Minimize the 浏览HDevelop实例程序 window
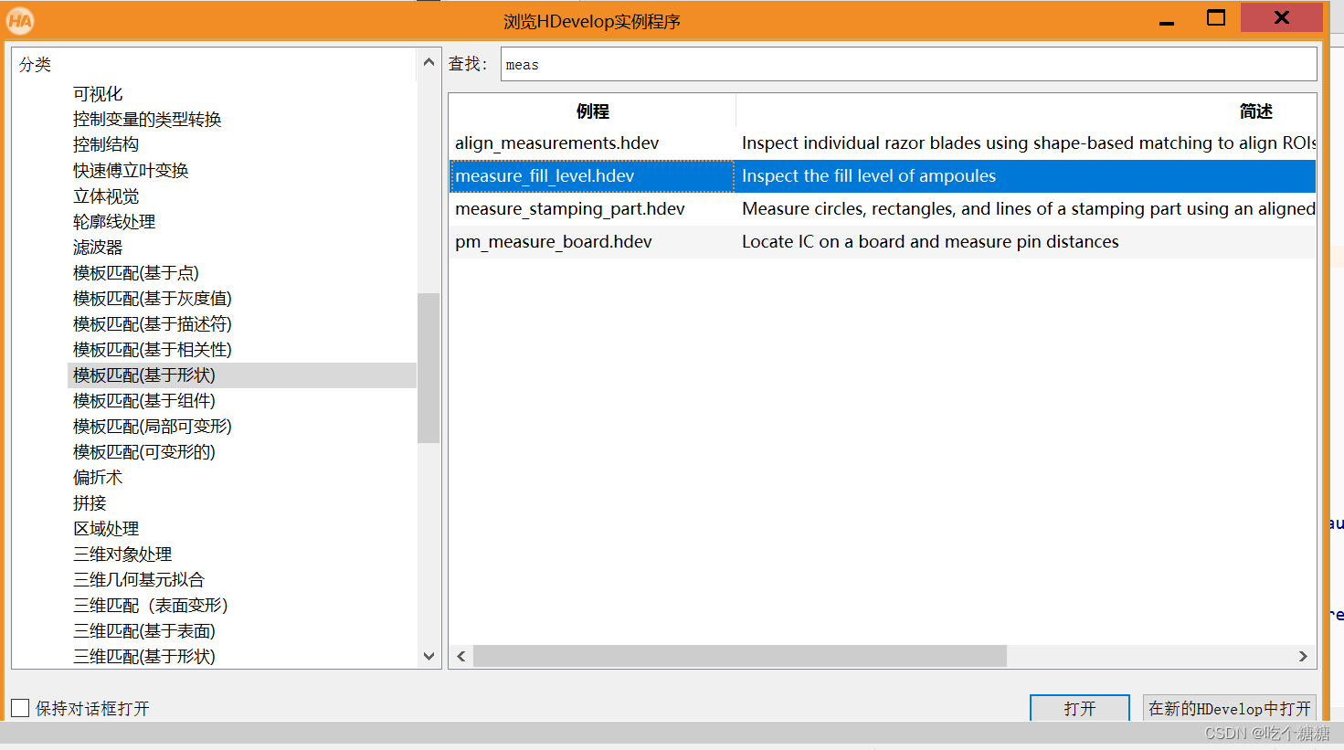1344x750 pixels. click(x=1167, y=20)
